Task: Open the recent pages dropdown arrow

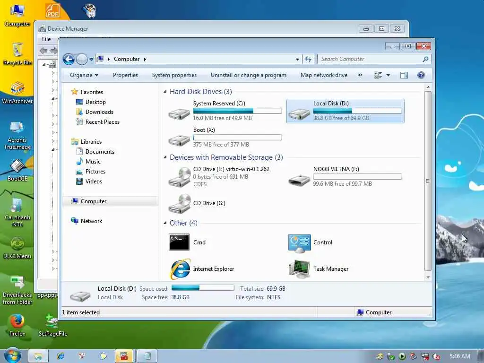Action: pyautogui.click(x=91, y=59)
